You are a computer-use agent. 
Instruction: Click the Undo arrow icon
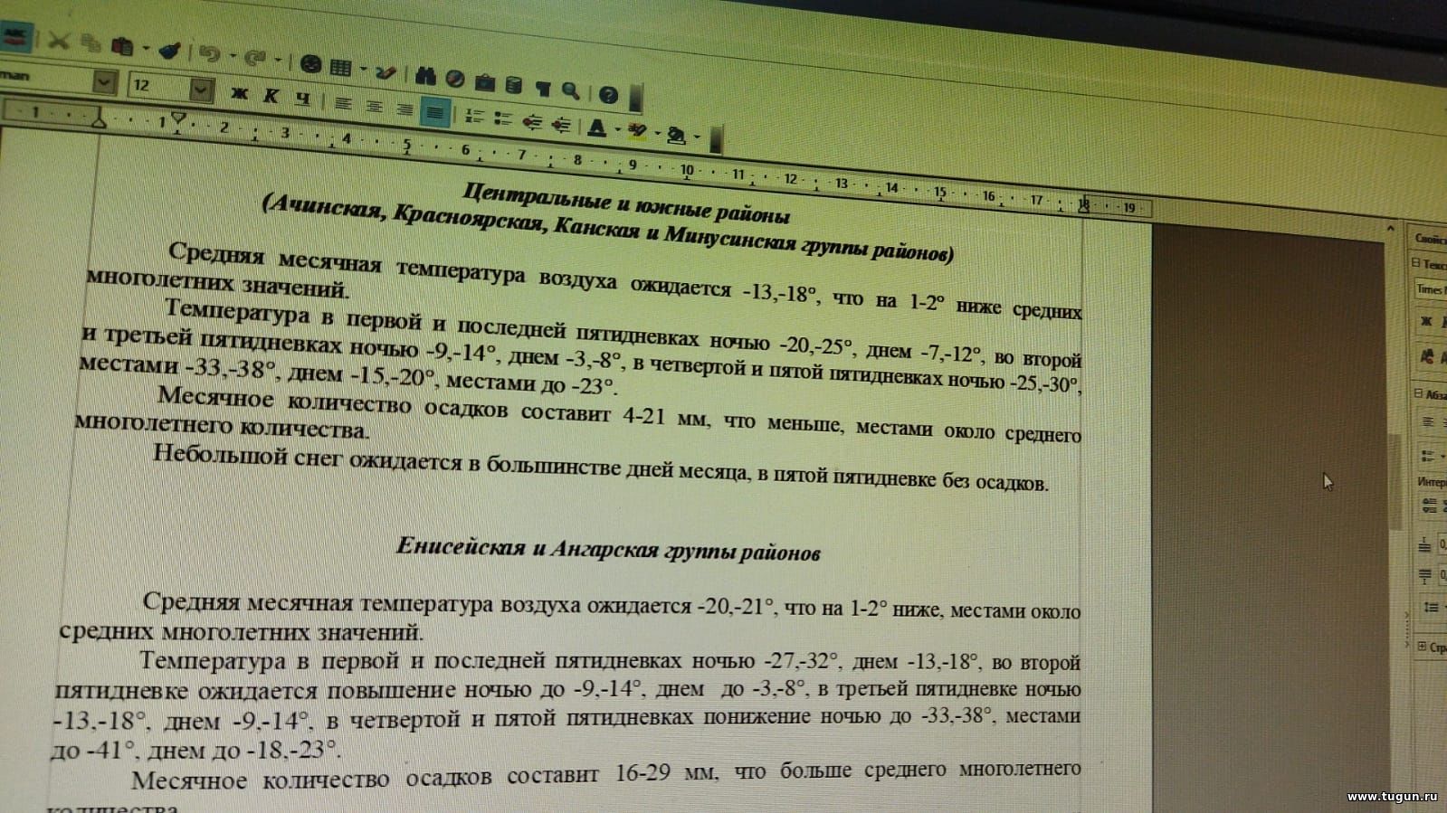pos(210,54)
